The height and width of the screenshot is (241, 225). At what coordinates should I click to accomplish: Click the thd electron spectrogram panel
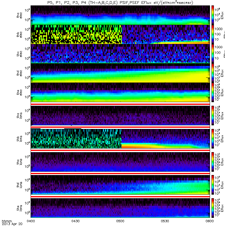pos(120,73)
